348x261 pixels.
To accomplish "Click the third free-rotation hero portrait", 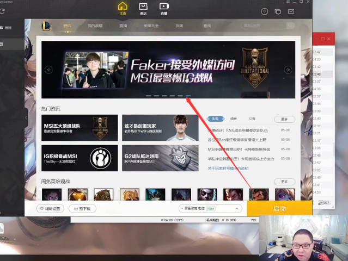I will click(x=103, y=195).
